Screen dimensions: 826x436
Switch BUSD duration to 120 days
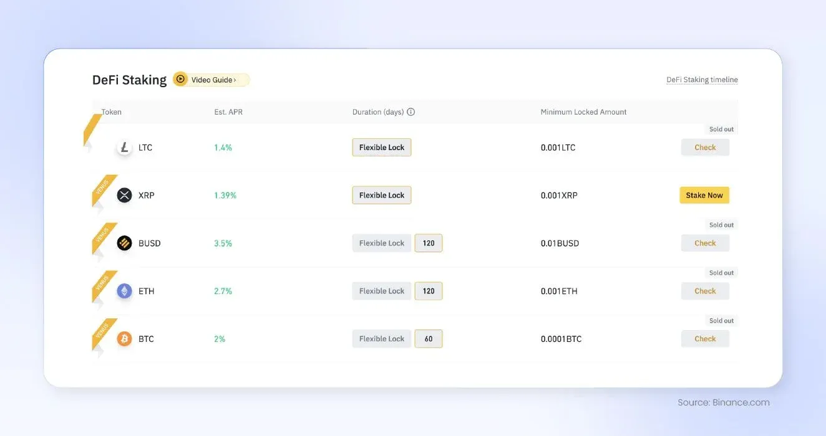[429, 243]
